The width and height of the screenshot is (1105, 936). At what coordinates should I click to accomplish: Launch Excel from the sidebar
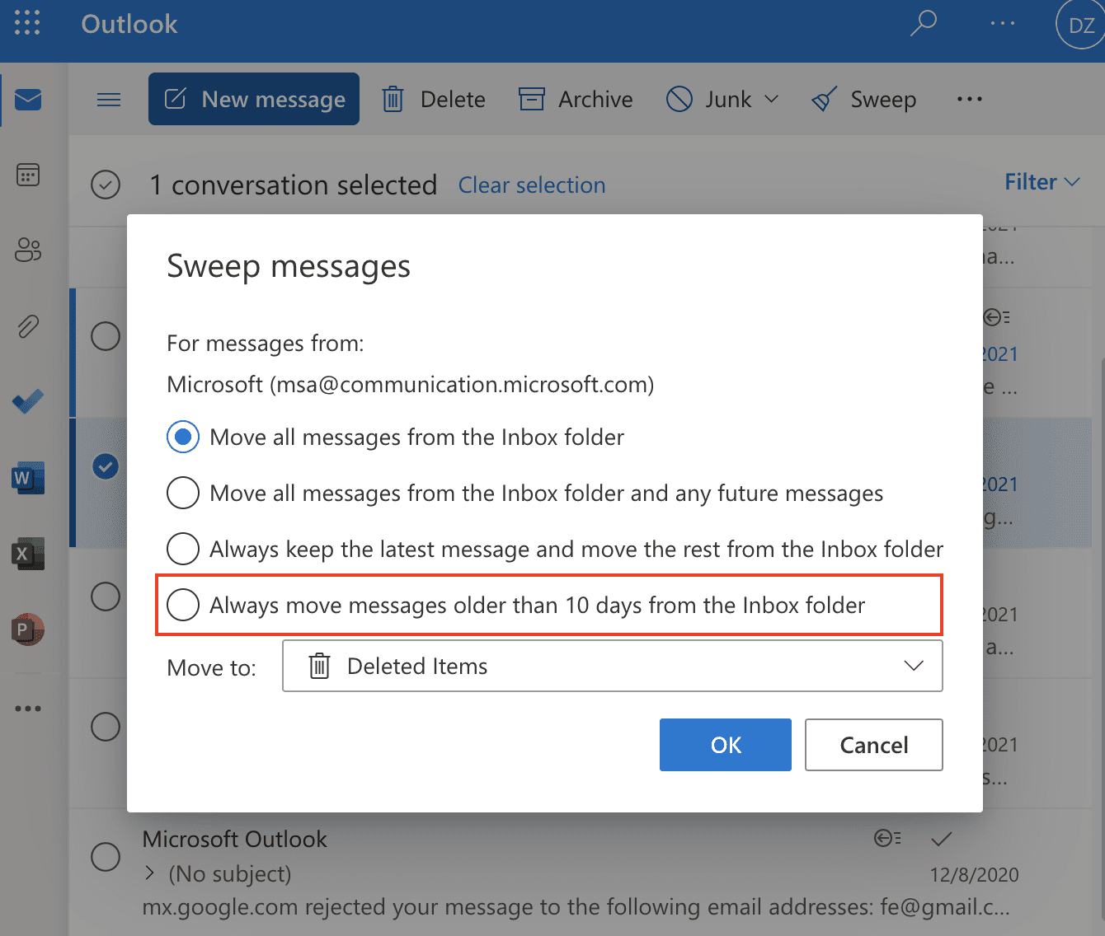click(x=28, y=554)
